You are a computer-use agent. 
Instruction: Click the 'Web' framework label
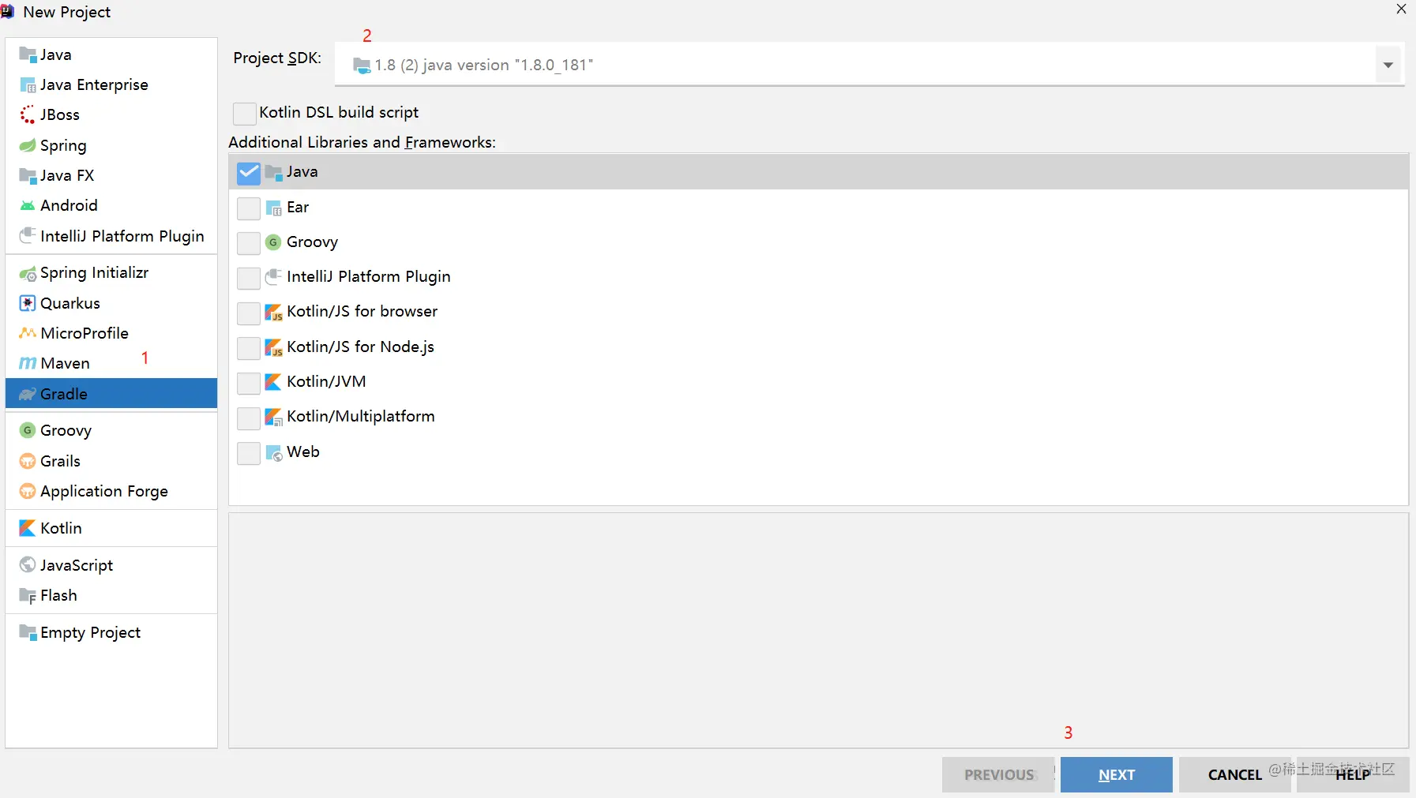pos(303,451)
